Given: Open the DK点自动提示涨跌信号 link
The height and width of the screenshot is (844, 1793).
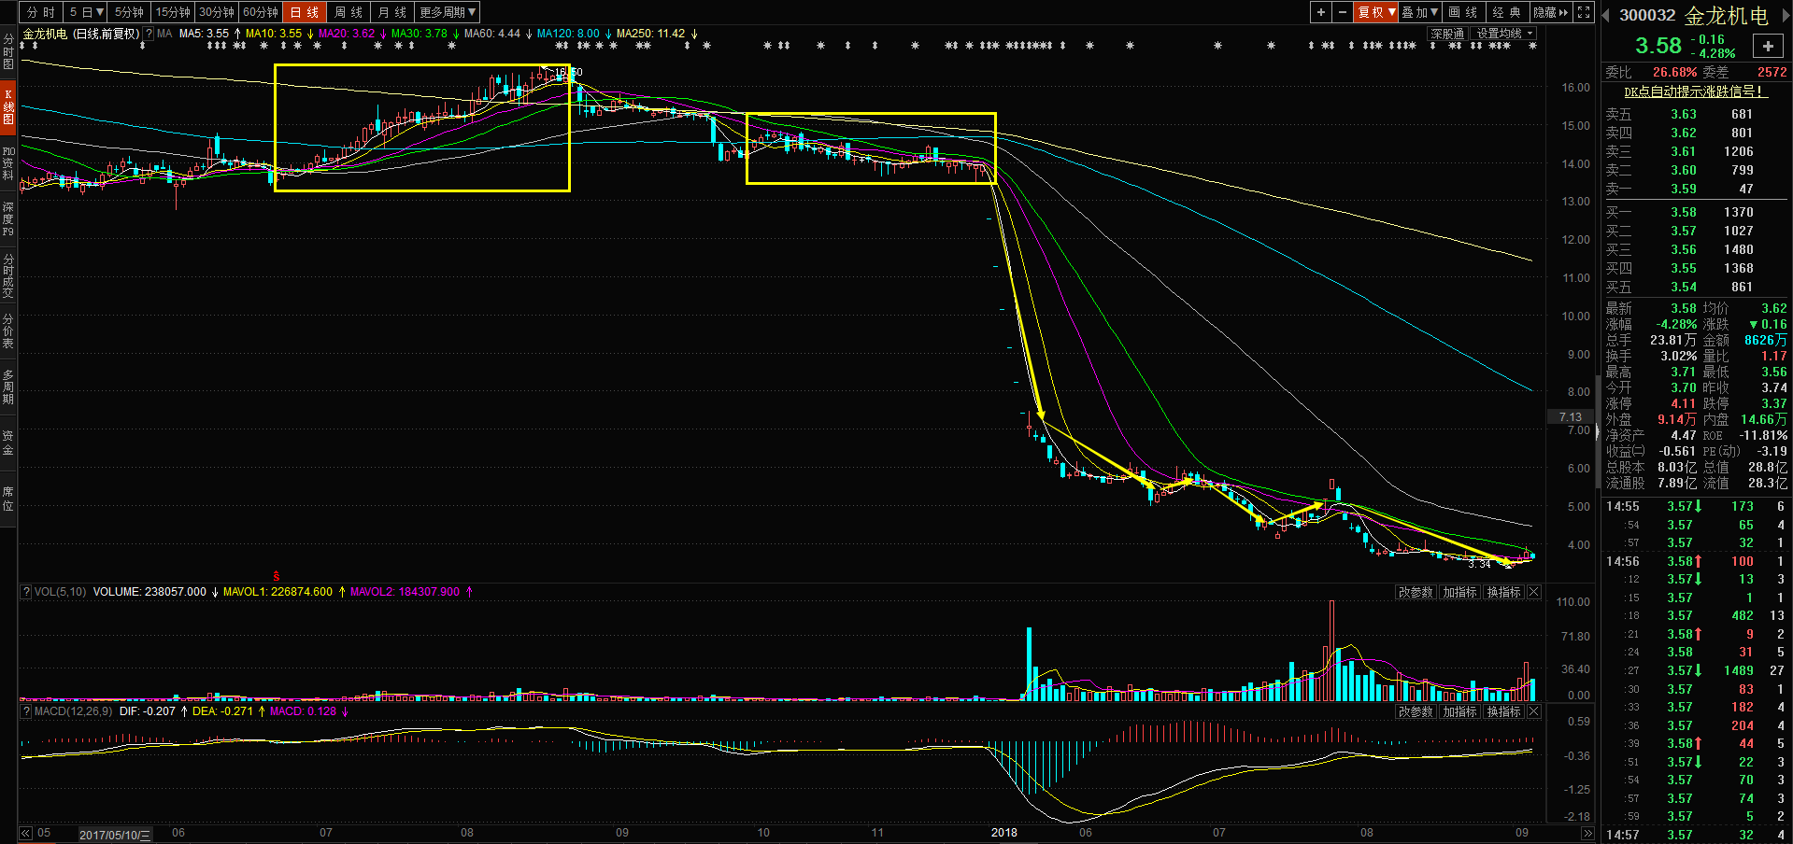Looking at the screenshot, I should pyautogui.click(x=1693, y=91).
